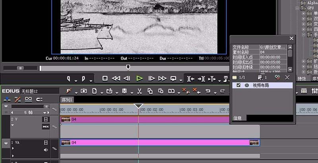Toggle the audio mixer icon
This screenshot has height=163, width=318.
click(314, 91)
